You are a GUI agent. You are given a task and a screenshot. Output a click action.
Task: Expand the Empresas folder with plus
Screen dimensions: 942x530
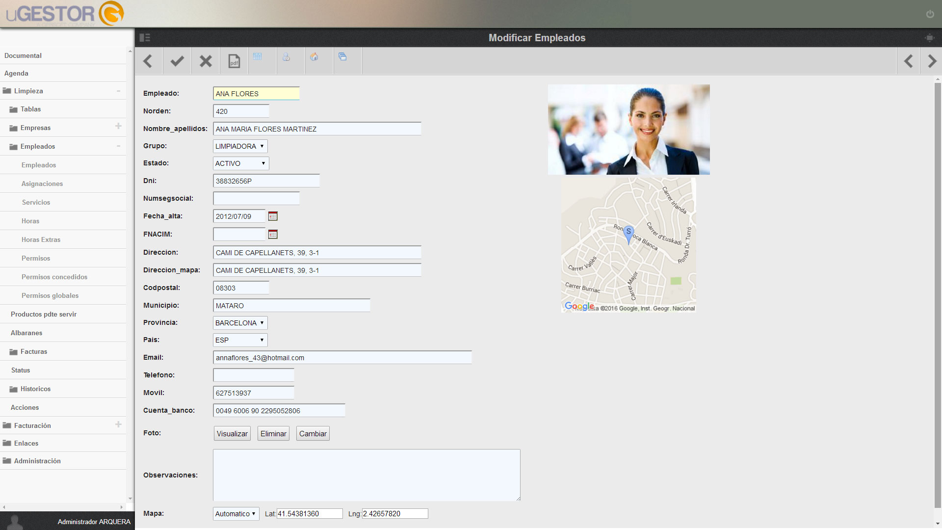pos(118,127)
